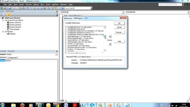Close the Project Explorer pane
Viewport: 190px width, 107px height.
pos(57,11)
